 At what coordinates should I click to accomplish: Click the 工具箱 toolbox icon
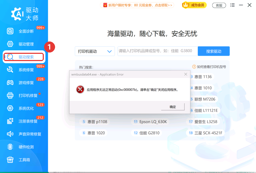[10, 160]
